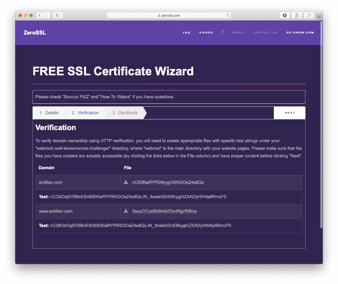Click the ZeroSSL logo
This screenshot has width=338, height=284.
click(35, 32)
